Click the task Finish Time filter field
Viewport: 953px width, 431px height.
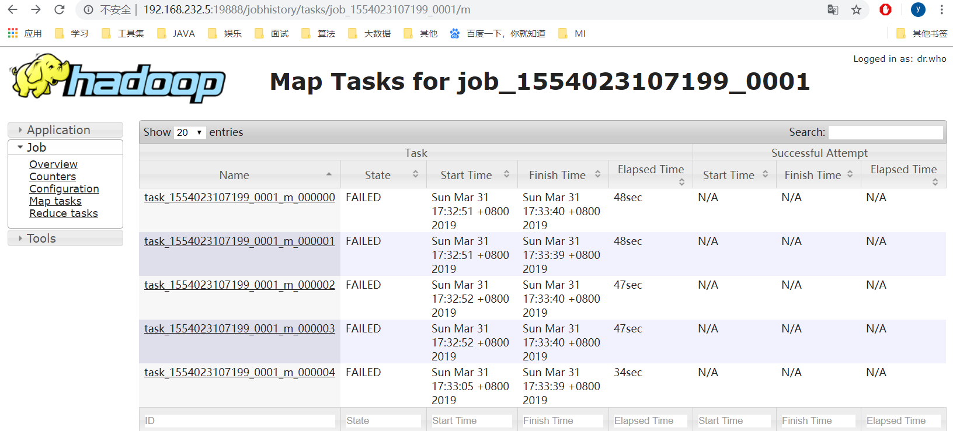coord(563,421)
